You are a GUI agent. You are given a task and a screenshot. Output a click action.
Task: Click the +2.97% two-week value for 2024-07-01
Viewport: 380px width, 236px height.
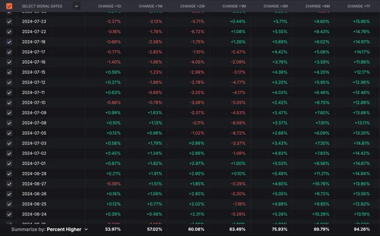(x=197, y=163)
